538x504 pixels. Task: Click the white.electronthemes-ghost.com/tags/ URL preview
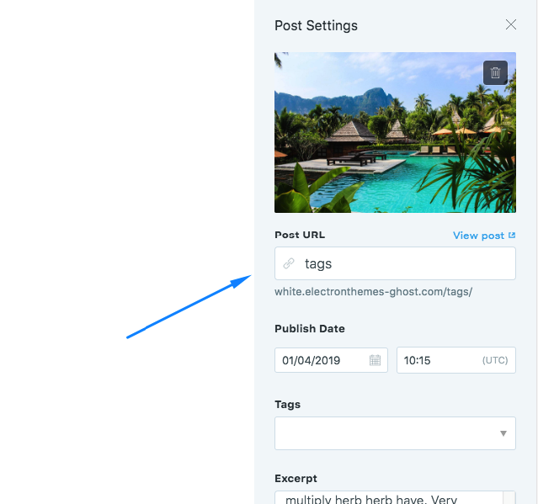tap(373, 292)
